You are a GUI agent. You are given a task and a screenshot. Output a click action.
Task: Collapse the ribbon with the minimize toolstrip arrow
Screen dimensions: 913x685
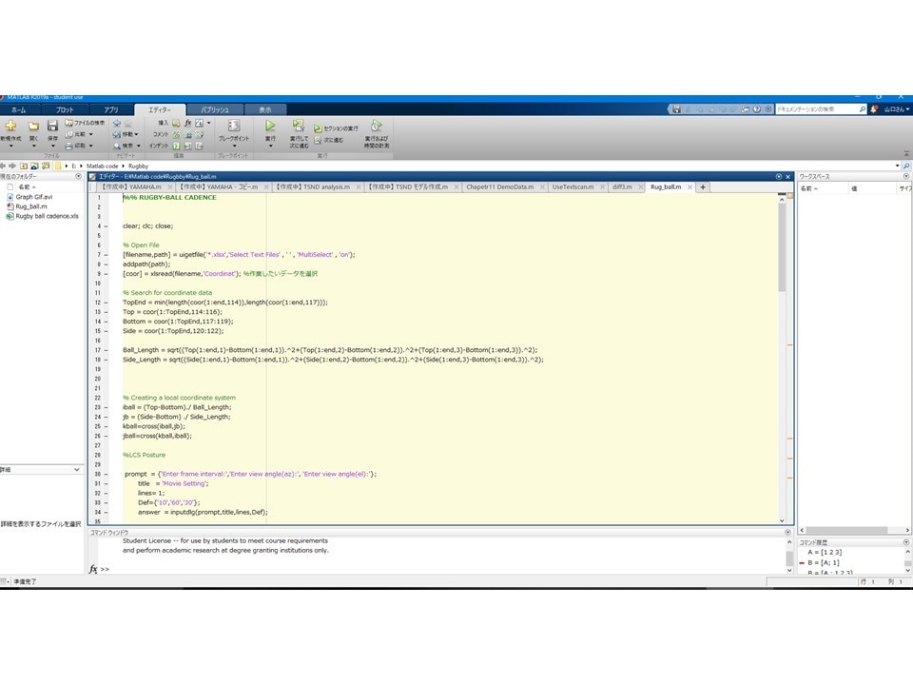tap(906, 153)
